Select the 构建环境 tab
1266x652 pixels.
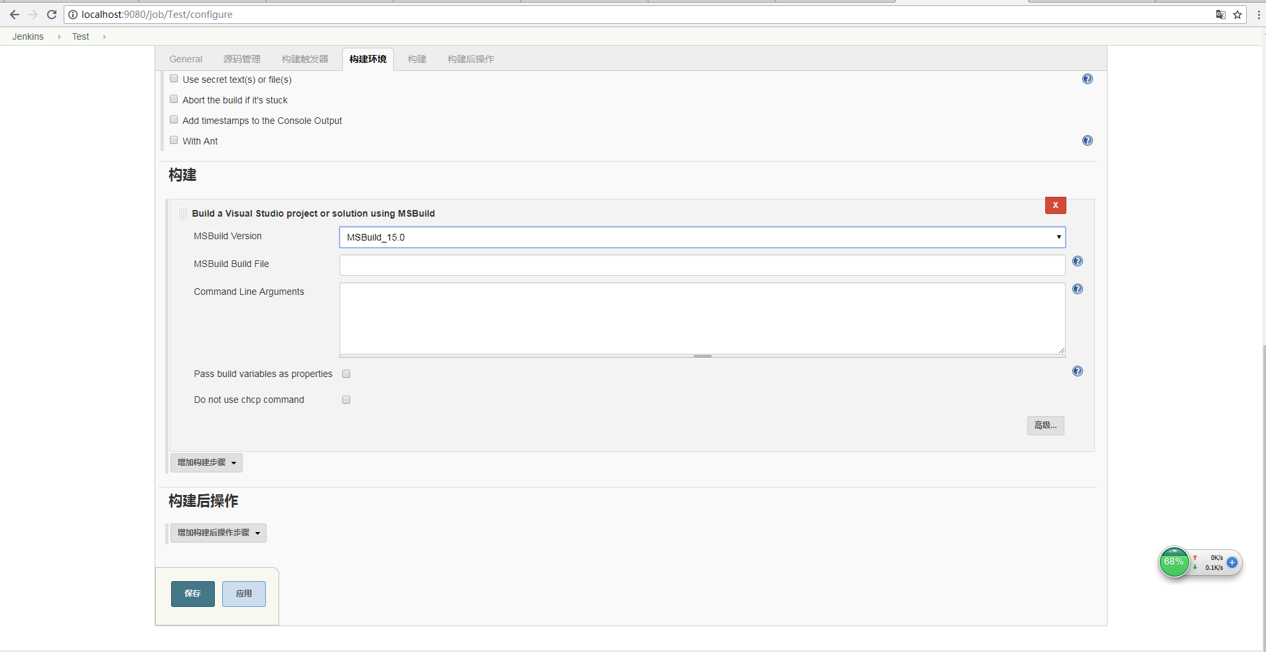368,59
